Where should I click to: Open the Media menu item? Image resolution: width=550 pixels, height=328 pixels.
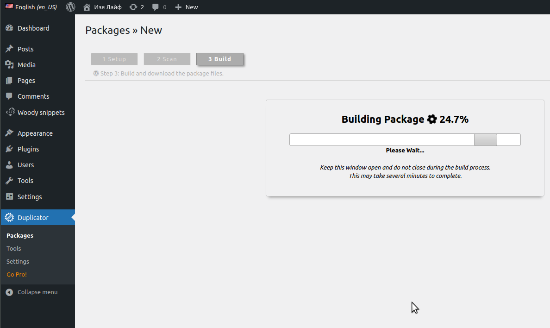pyautogui.click(x=27, y=64)
